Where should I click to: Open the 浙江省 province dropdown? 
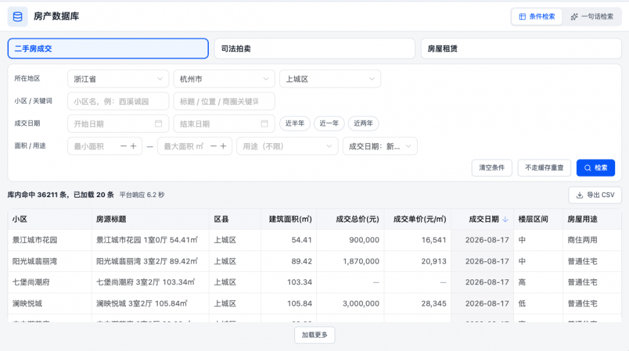tap(118, 79)
